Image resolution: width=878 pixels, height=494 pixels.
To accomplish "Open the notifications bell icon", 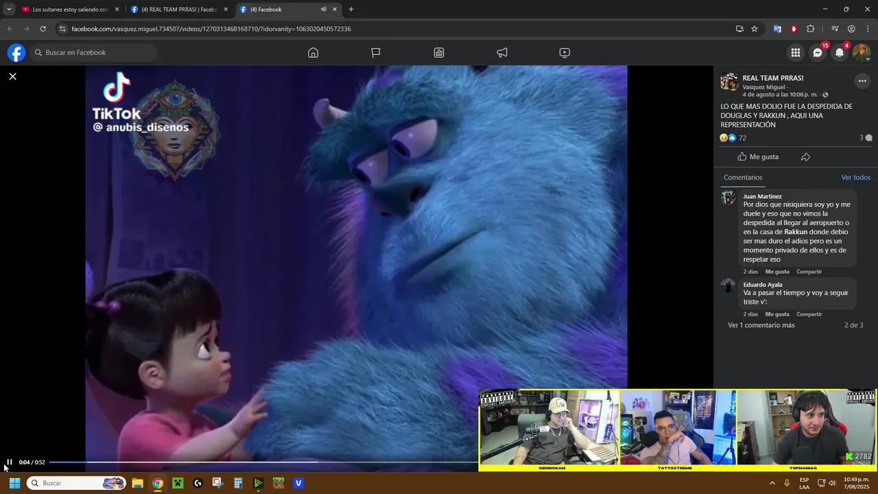I will pyautogui.click(x=840, y=53).
